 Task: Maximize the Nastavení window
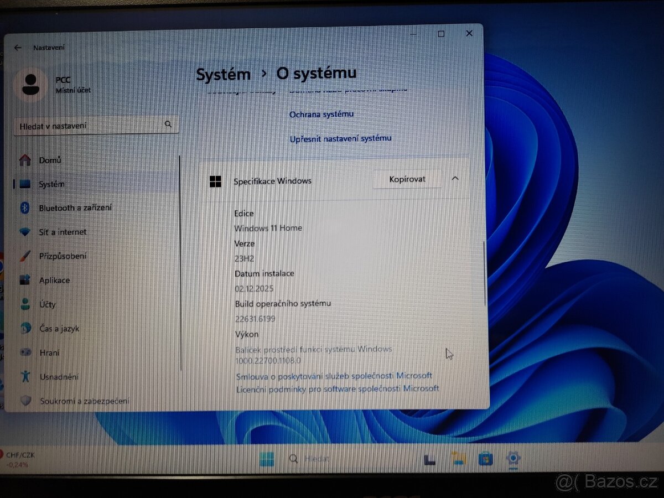(x=441, y=34)
